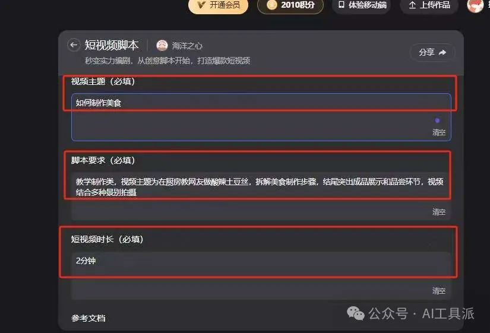Click into the 脚本要求 text area

(x=261, y=196)
